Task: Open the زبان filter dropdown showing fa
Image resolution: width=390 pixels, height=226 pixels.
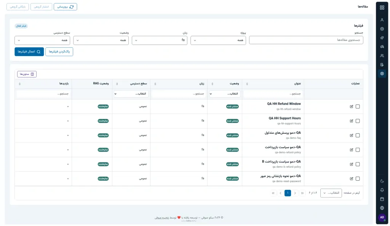Action: point(160,40)
